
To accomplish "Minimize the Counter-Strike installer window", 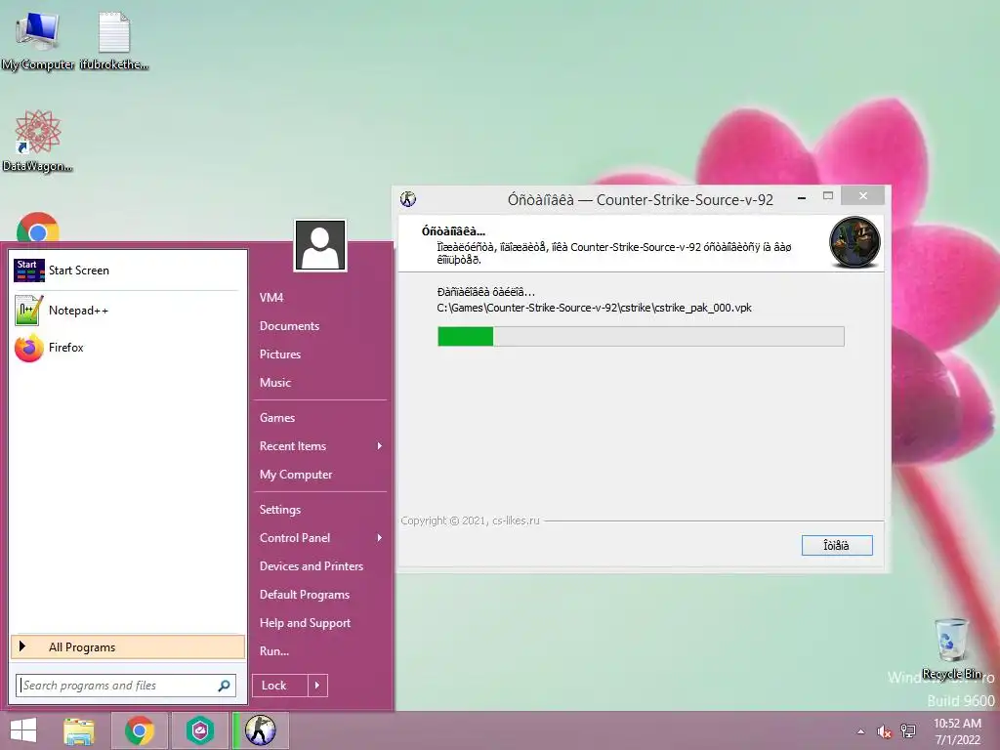I will [802, 197].
